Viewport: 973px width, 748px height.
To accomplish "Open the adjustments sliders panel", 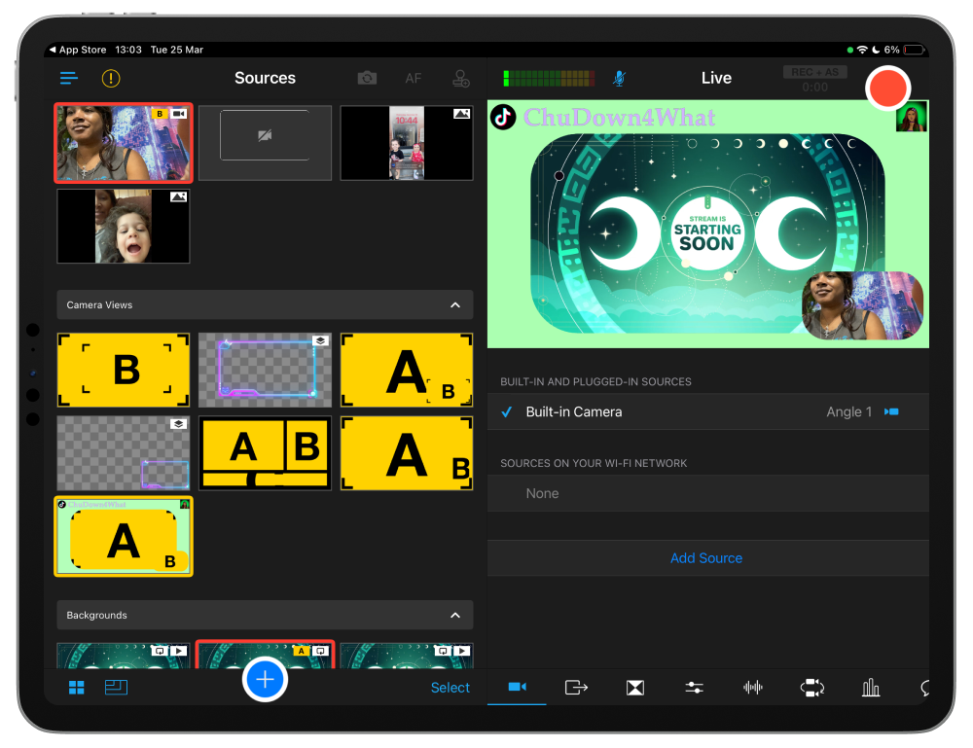I will 694,688.
